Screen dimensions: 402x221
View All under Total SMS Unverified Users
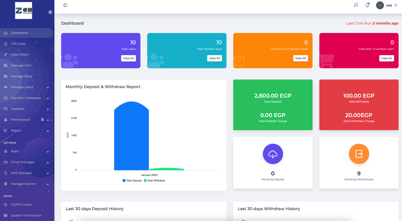pos(387,58)
